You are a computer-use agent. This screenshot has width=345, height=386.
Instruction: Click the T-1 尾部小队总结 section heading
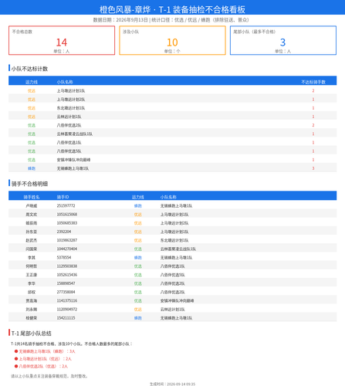pos(32,334)
